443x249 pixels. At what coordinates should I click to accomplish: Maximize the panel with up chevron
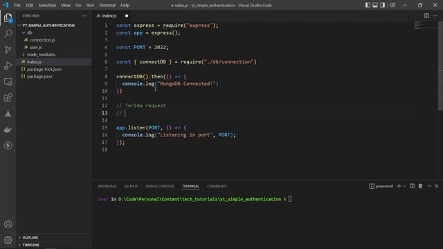pos(429,186)
